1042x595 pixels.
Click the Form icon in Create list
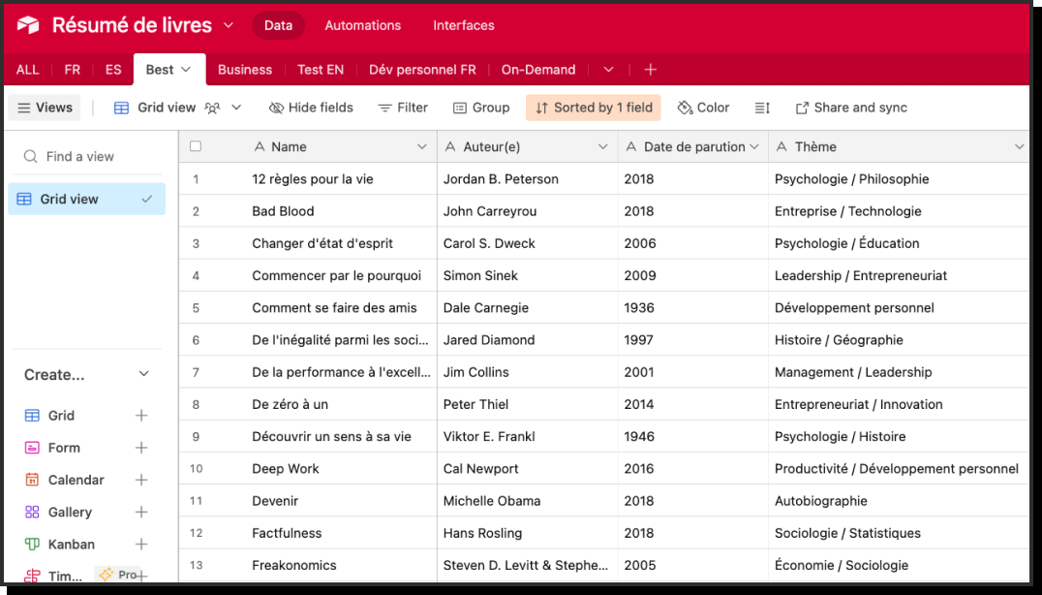point(32,448)
